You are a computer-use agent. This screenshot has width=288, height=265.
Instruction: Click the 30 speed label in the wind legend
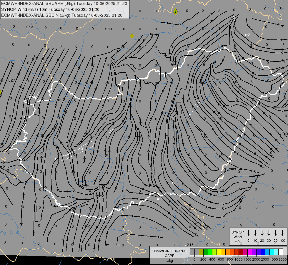(x=269, y=241)
